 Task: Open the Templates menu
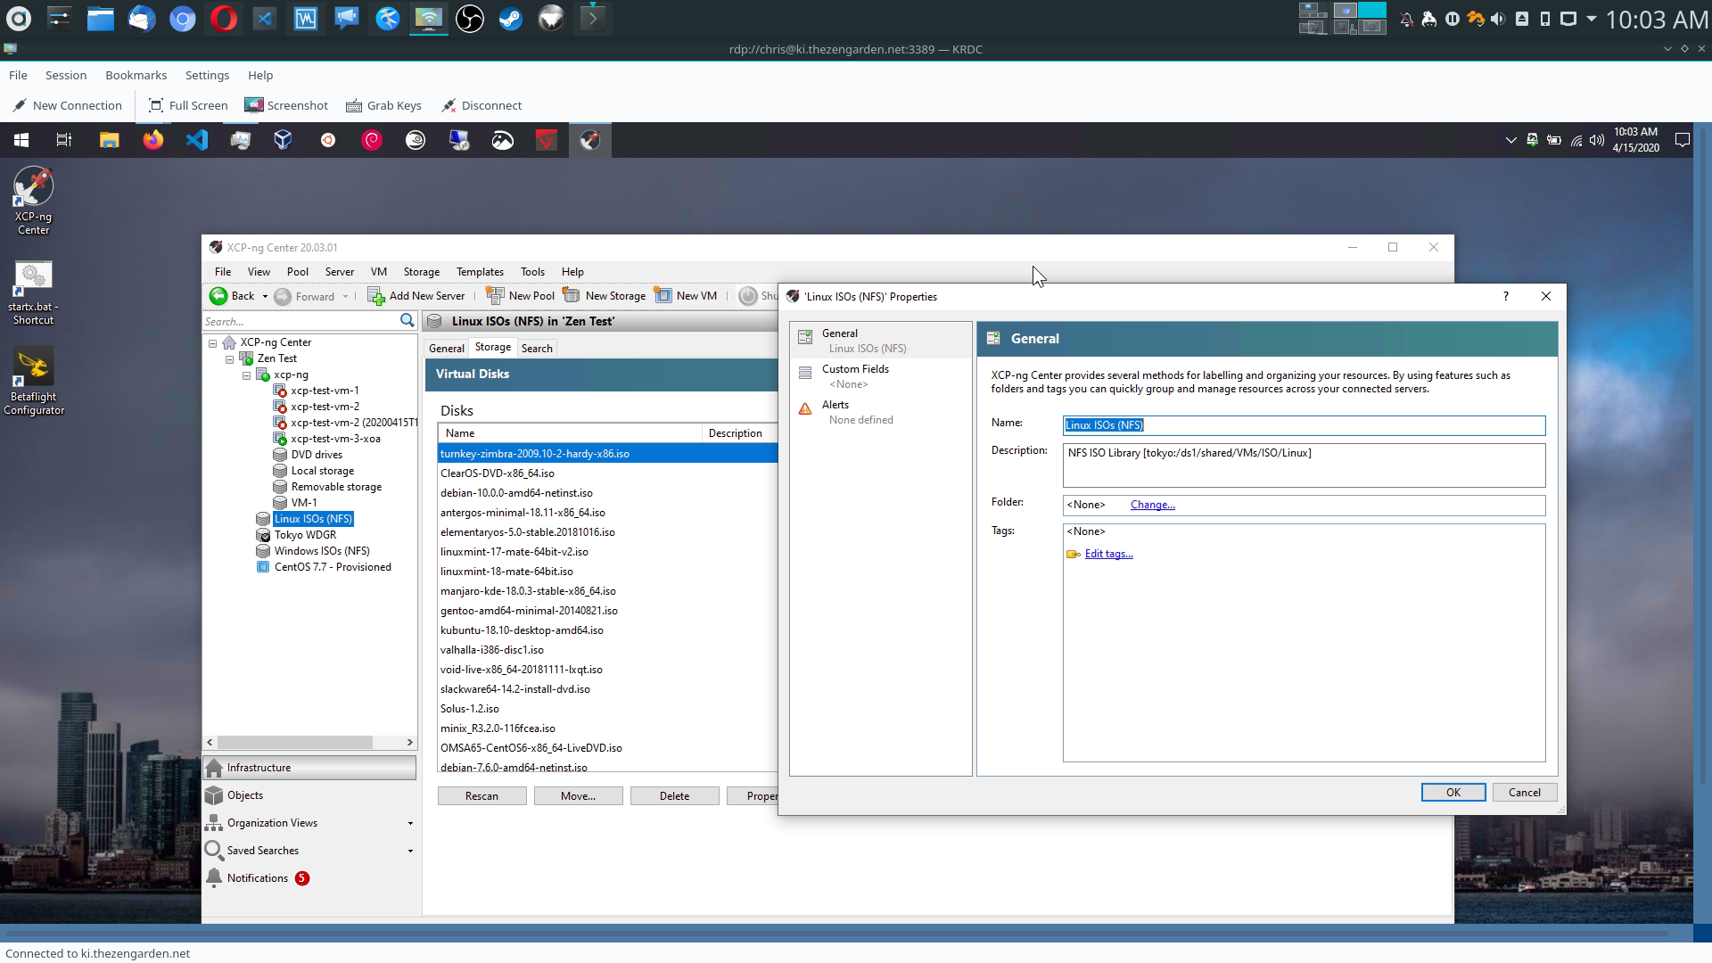click(480, 272)
